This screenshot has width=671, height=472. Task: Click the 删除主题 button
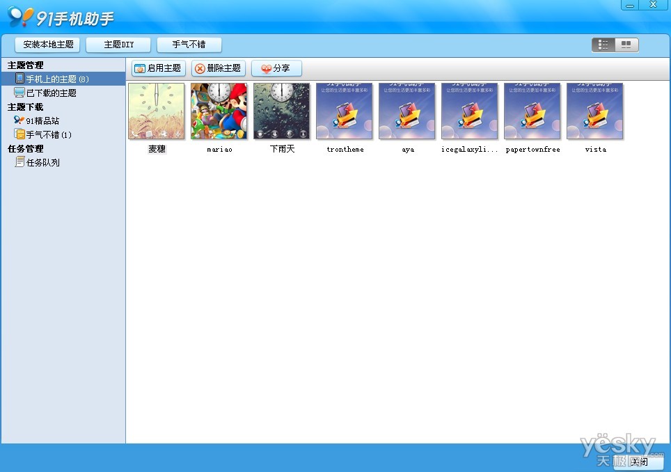[x=219, y=68]
